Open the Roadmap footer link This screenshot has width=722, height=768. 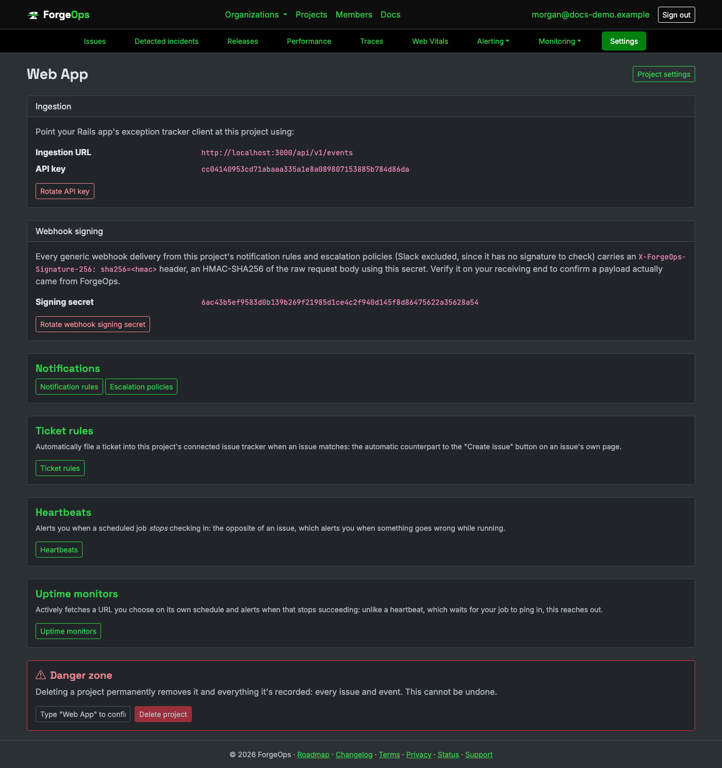(313, 755)
